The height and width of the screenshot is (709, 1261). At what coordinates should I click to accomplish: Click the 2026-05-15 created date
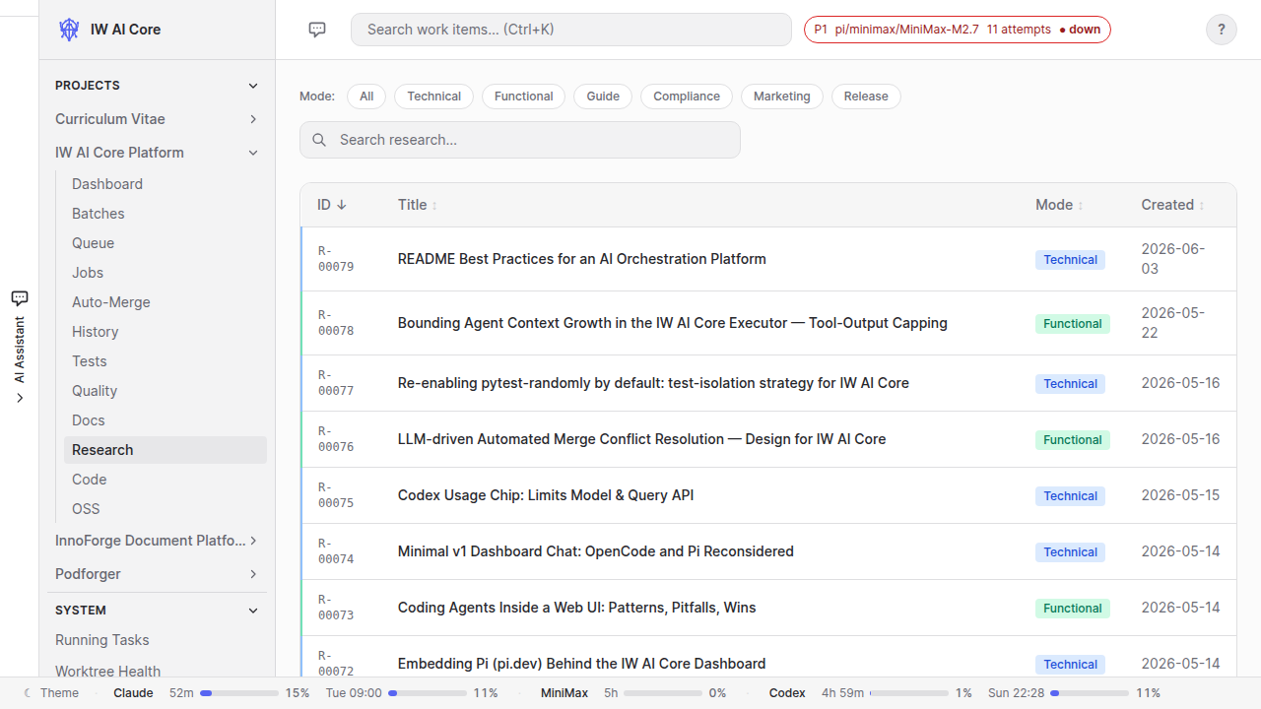1180,495
